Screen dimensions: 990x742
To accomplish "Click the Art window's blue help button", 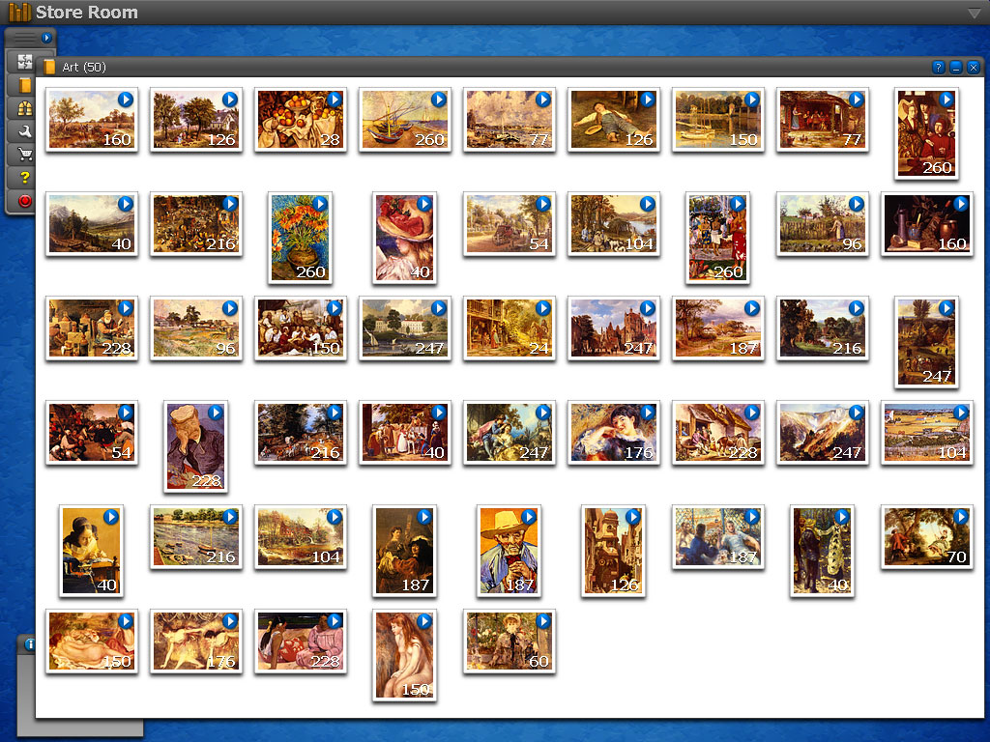I will pyautogui.click(x=938, y=68).
